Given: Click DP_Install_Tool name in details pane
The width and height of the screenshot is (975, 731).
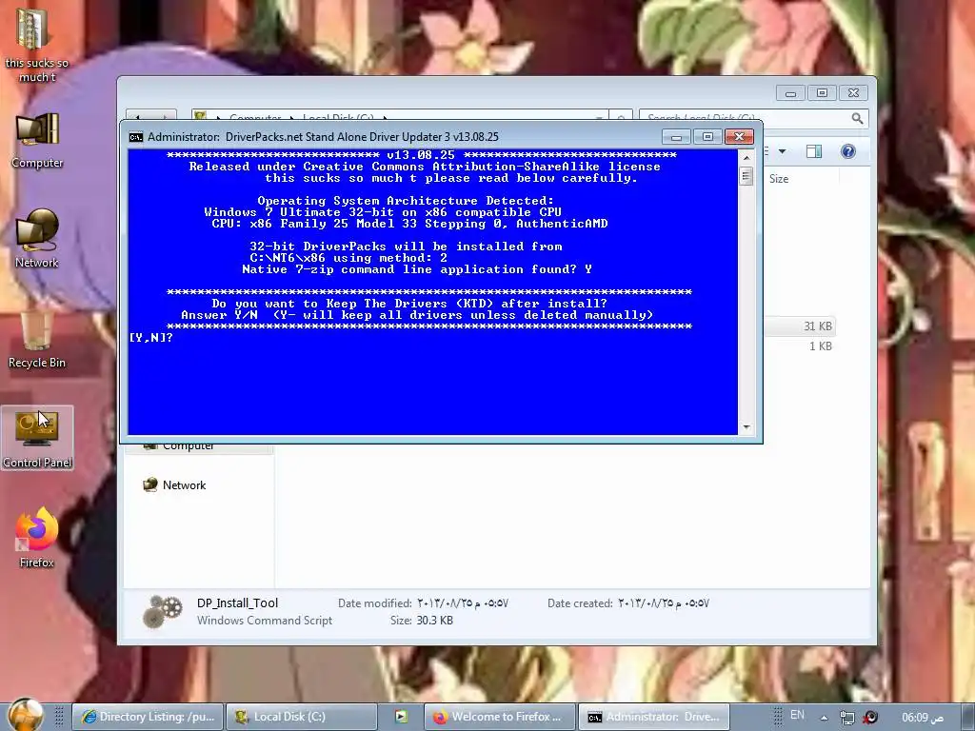Looking at the screenshot, I should 237,603.
